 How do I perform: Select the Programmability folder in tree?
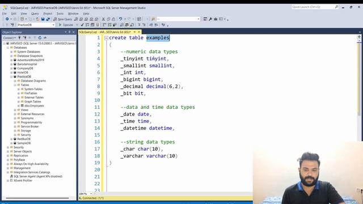[x=32, y=122]
